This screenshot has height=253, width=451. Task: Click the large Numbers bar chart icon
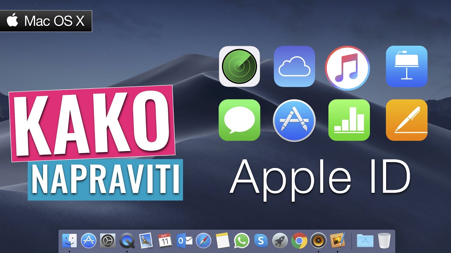point(349,120)
